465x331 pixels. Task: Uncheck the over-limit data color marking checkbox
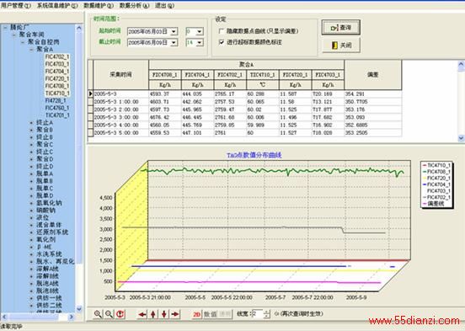pyautogui.click(x=222, y=42)
